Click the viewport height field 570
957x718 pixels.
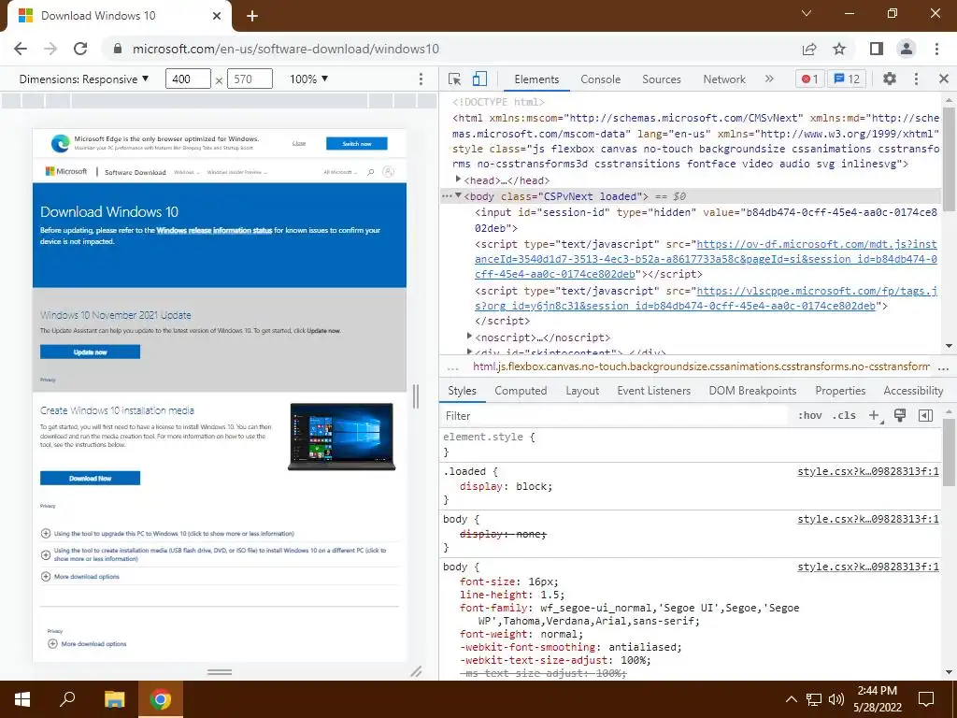point(250,79)
